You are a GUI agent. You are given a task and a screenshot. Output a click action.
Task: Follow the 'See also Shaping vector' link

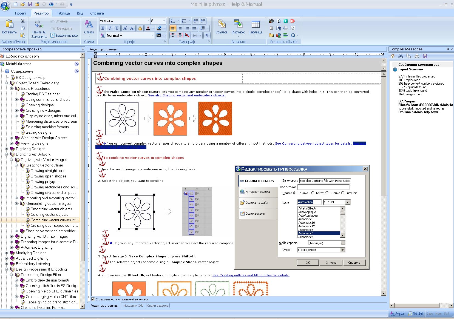pyautogui.click(x=187, y=95)
